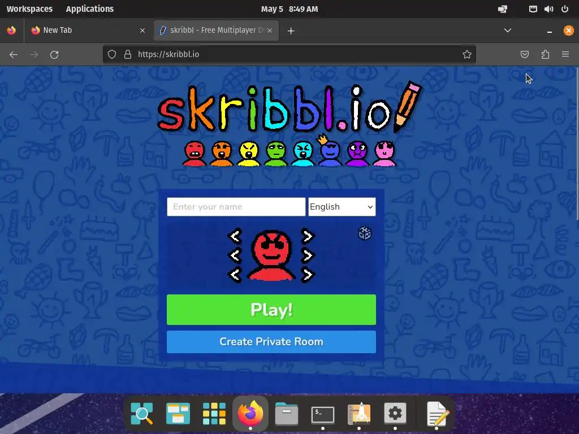The image size is (579, 434).
Task: Open a new tab with plus button
Action: click(x=291, y=31)
